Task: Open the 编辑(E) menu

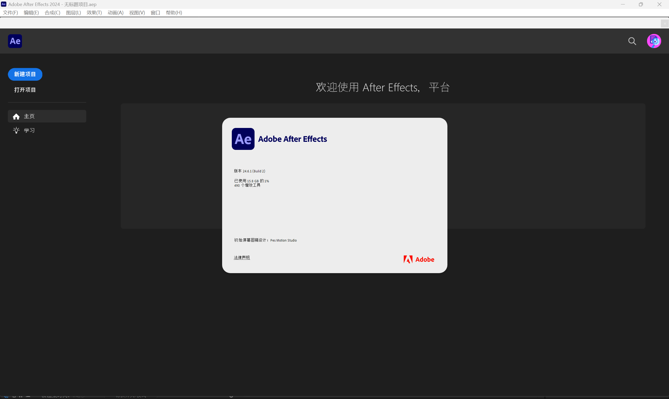Action: coord(31,13)
